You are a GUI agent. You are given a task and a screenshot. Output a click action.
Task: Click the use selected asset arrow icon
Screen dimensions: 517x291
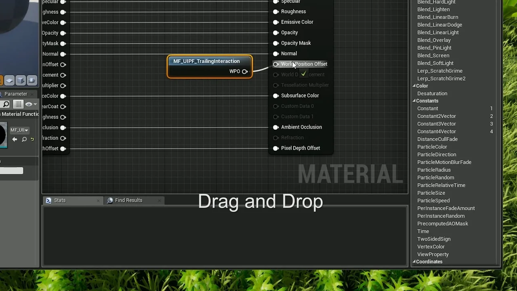[15, 139]
